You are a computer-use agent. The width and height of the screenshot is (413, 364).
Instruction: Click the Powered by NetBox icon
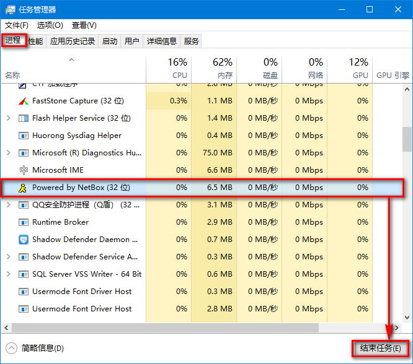coord(24,188)
